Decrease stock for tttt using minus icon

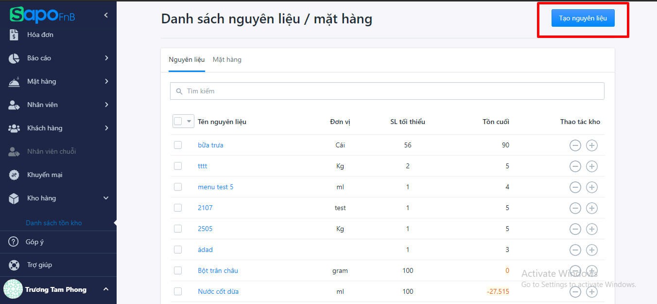(575, 166)
